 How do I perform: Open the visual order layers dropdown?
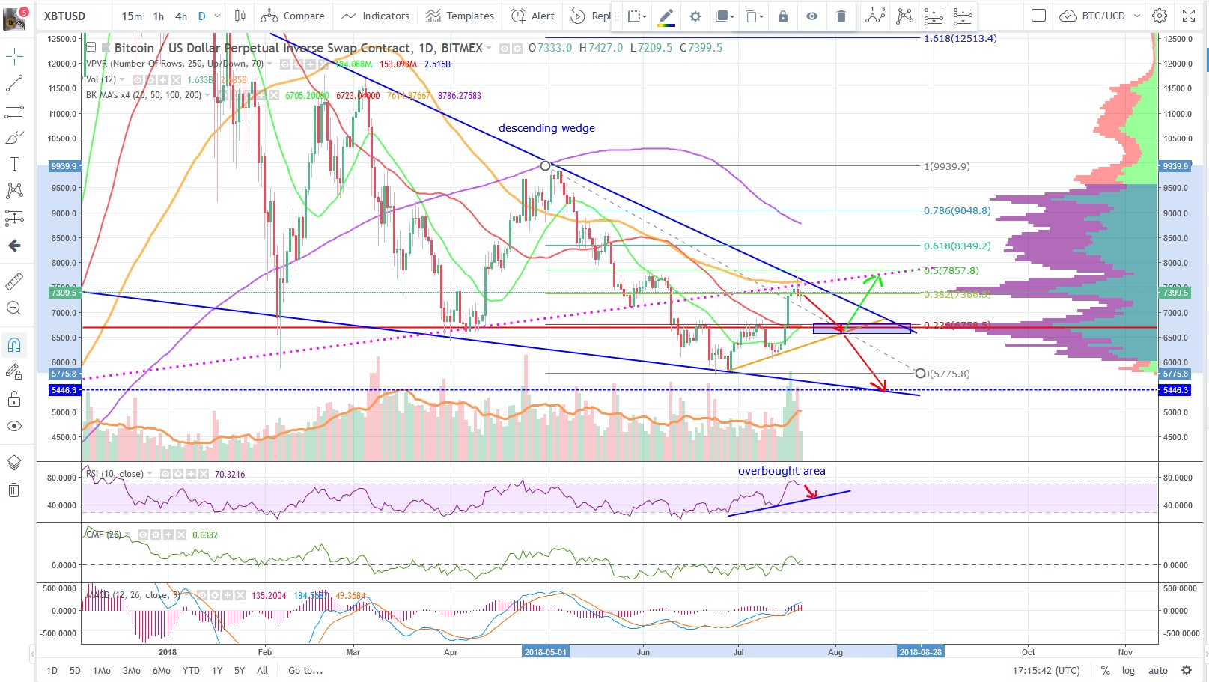pyautogui.click(x=723, y=16)
